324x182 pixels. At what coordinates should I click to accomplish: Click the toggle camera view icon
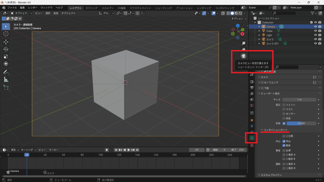tap(243, 56)
